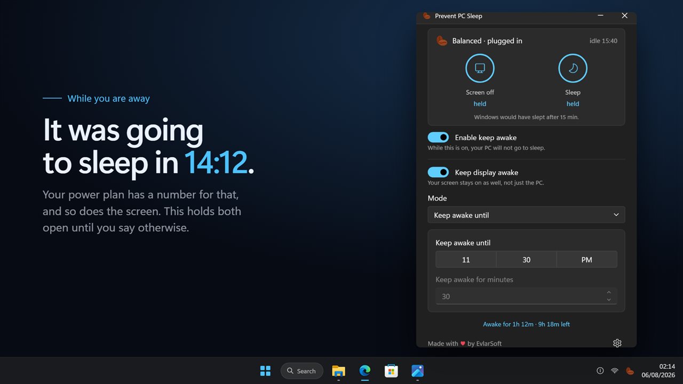
Task: Click the "Awake for 1h 12m · 9h 18m left" status
Action: pyautogui.click(x=526, y=324)
